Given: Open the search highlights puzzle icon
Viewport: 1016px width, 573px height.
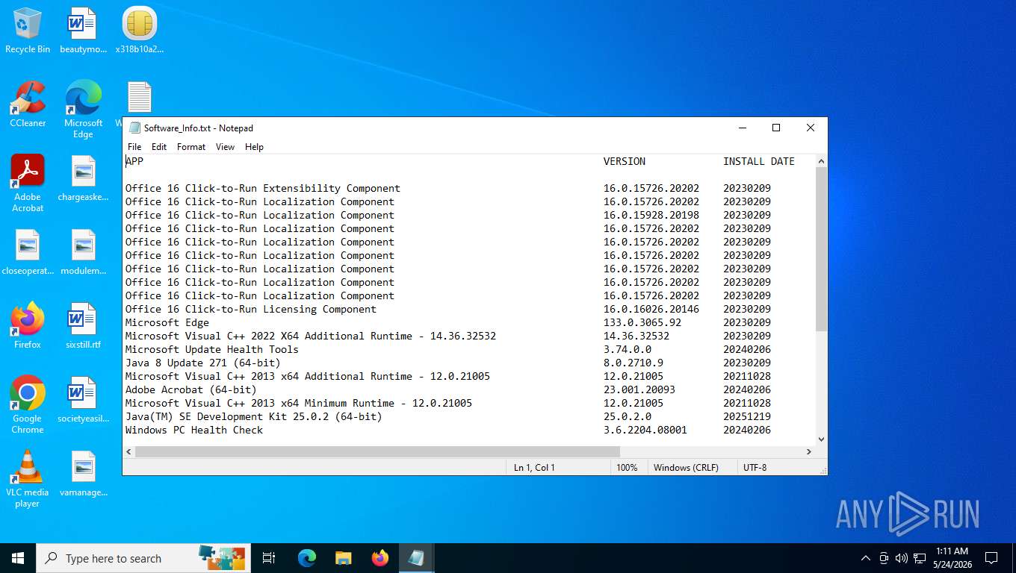Looking at the screenshot, I should (222, 558).
